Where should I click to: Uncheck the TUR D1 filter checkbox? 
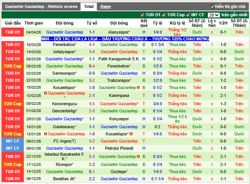click(143, 15)
